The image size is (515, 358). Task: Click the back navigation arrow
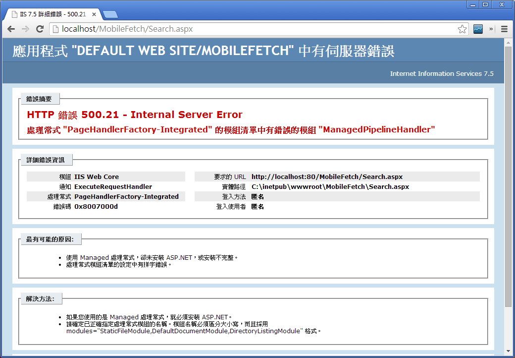(x=11, y=29)
